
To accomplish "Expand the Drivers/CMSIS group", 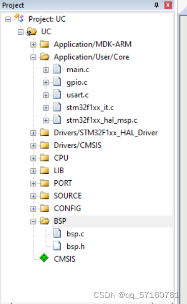I will tap(33, 145).
